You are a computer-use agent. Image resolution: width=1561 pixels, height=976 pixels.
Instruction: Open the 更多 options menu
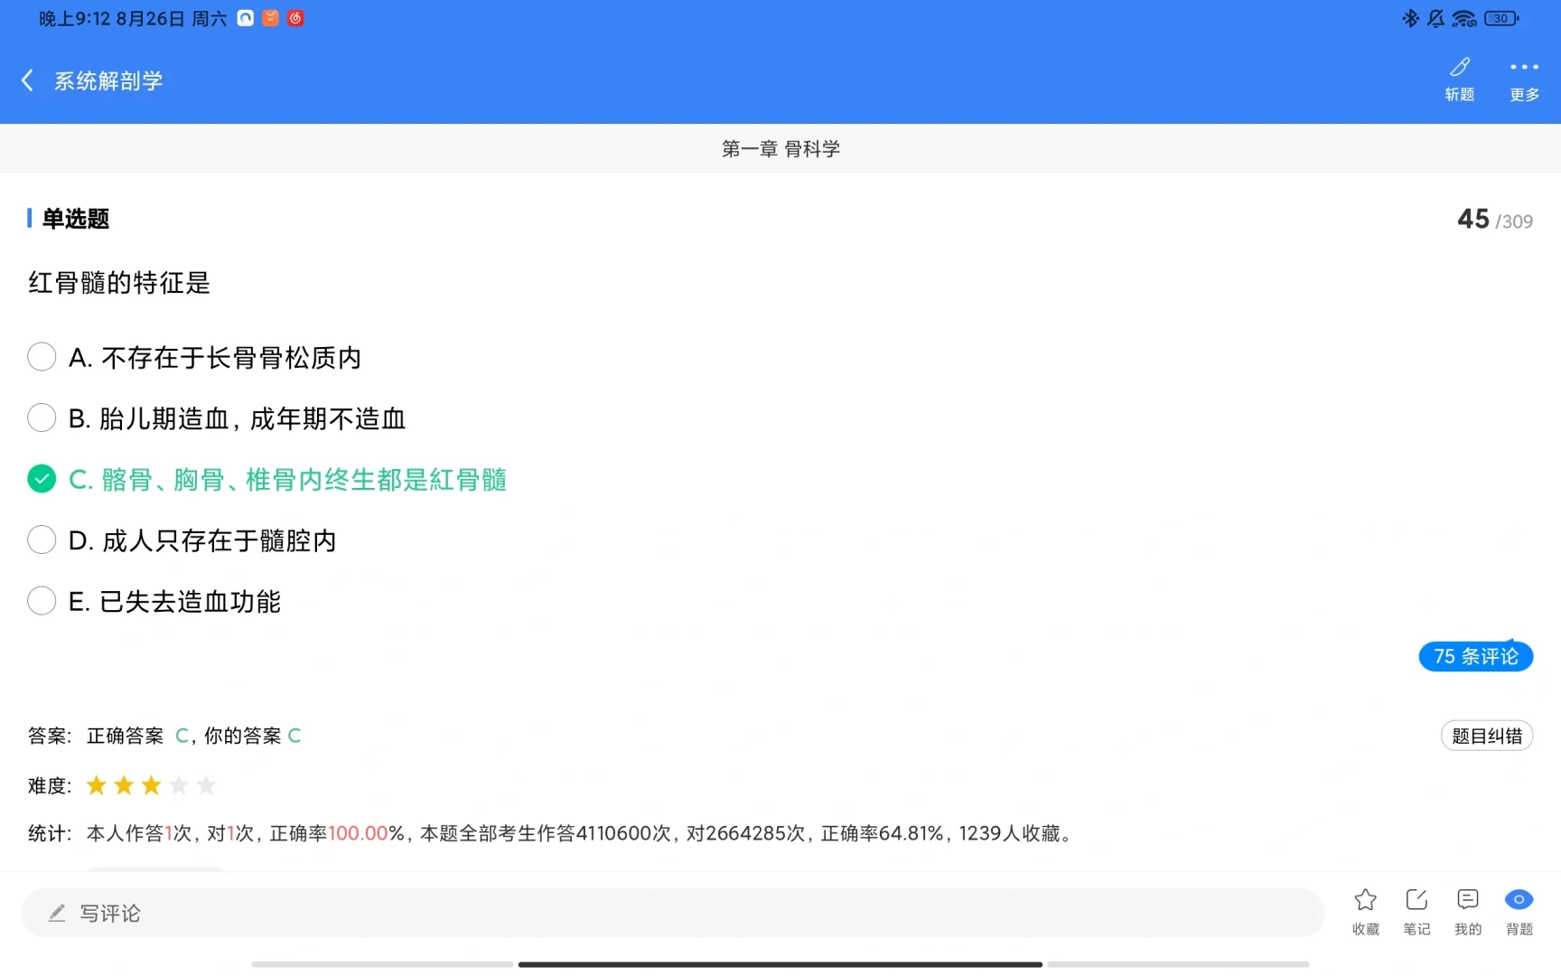(x=1524, y=79)
